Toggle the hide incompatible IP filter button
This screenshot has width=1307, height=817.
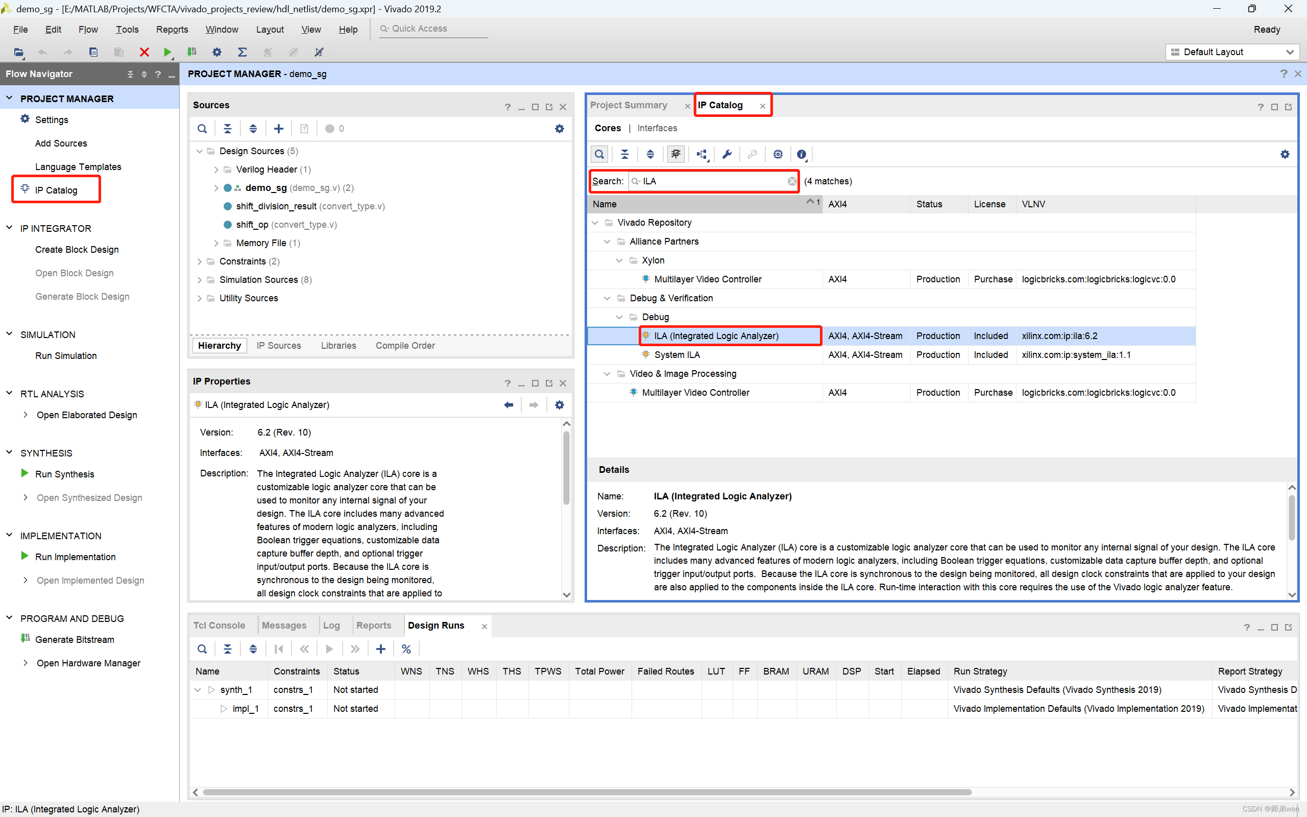coord(675,155)
